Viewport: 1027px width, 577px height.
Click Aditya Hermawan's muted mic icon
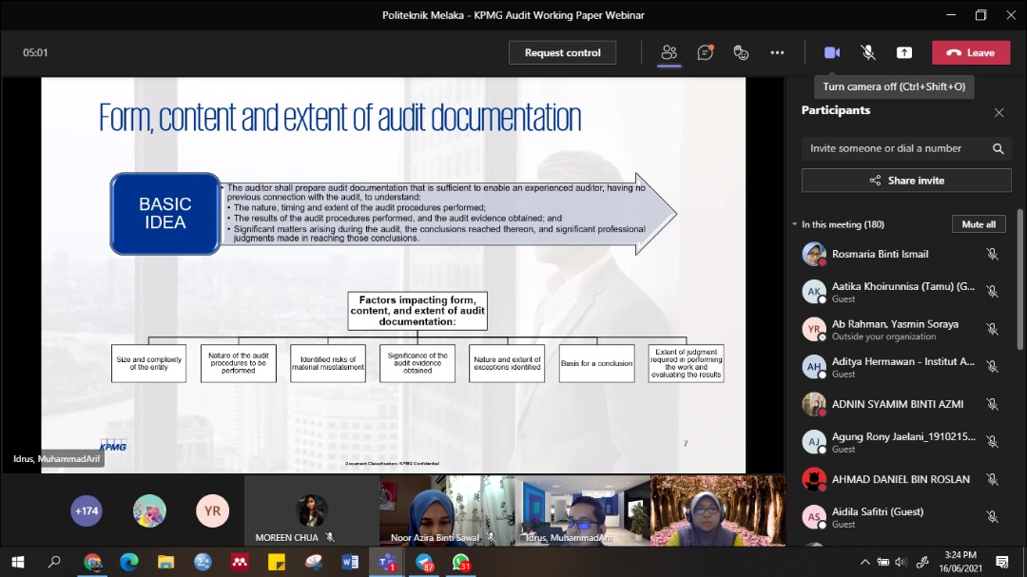point(992,367)
